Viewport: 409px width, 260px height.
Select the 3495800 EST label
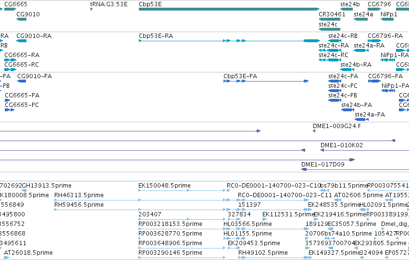(12, 215)
